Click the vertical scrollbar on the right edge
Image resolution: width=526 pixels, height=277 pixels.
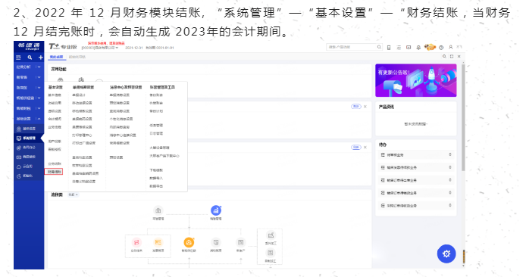click(463, 117)
